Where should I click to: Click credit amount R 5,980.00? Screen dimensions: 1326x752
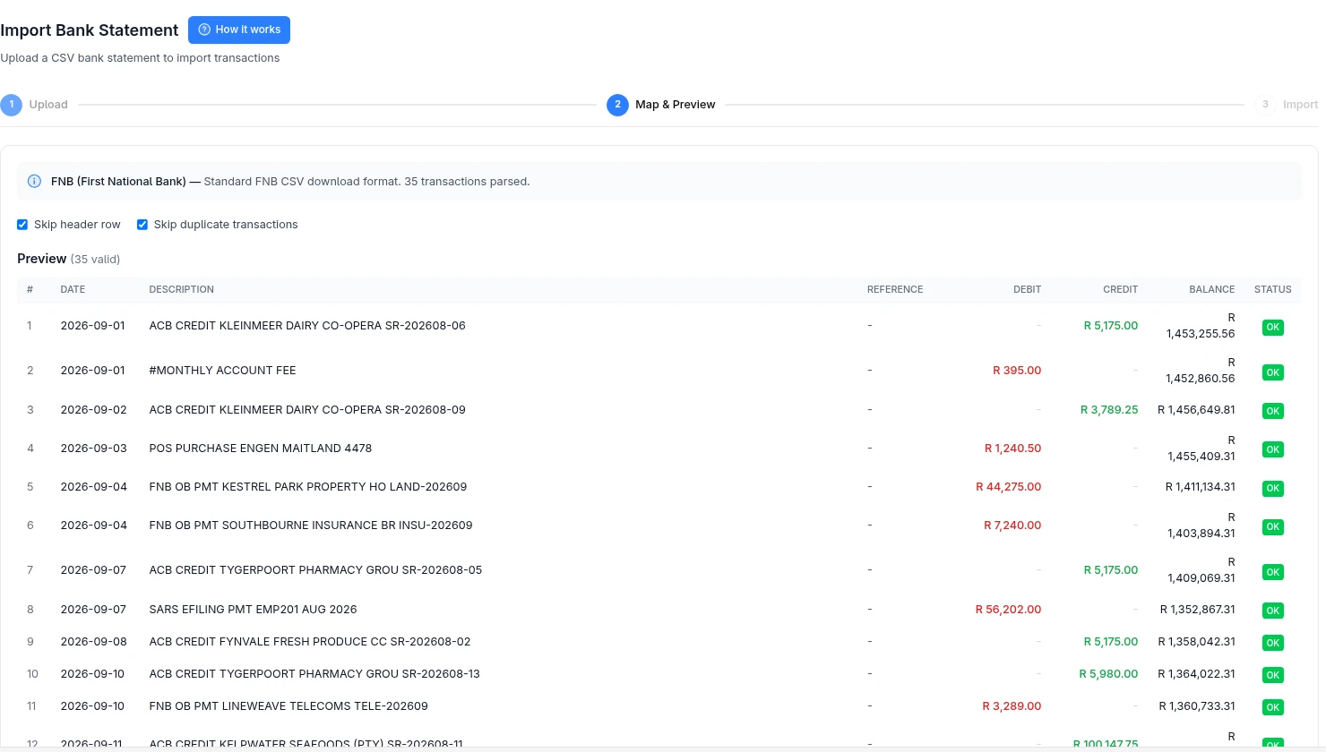(1108, 674)
